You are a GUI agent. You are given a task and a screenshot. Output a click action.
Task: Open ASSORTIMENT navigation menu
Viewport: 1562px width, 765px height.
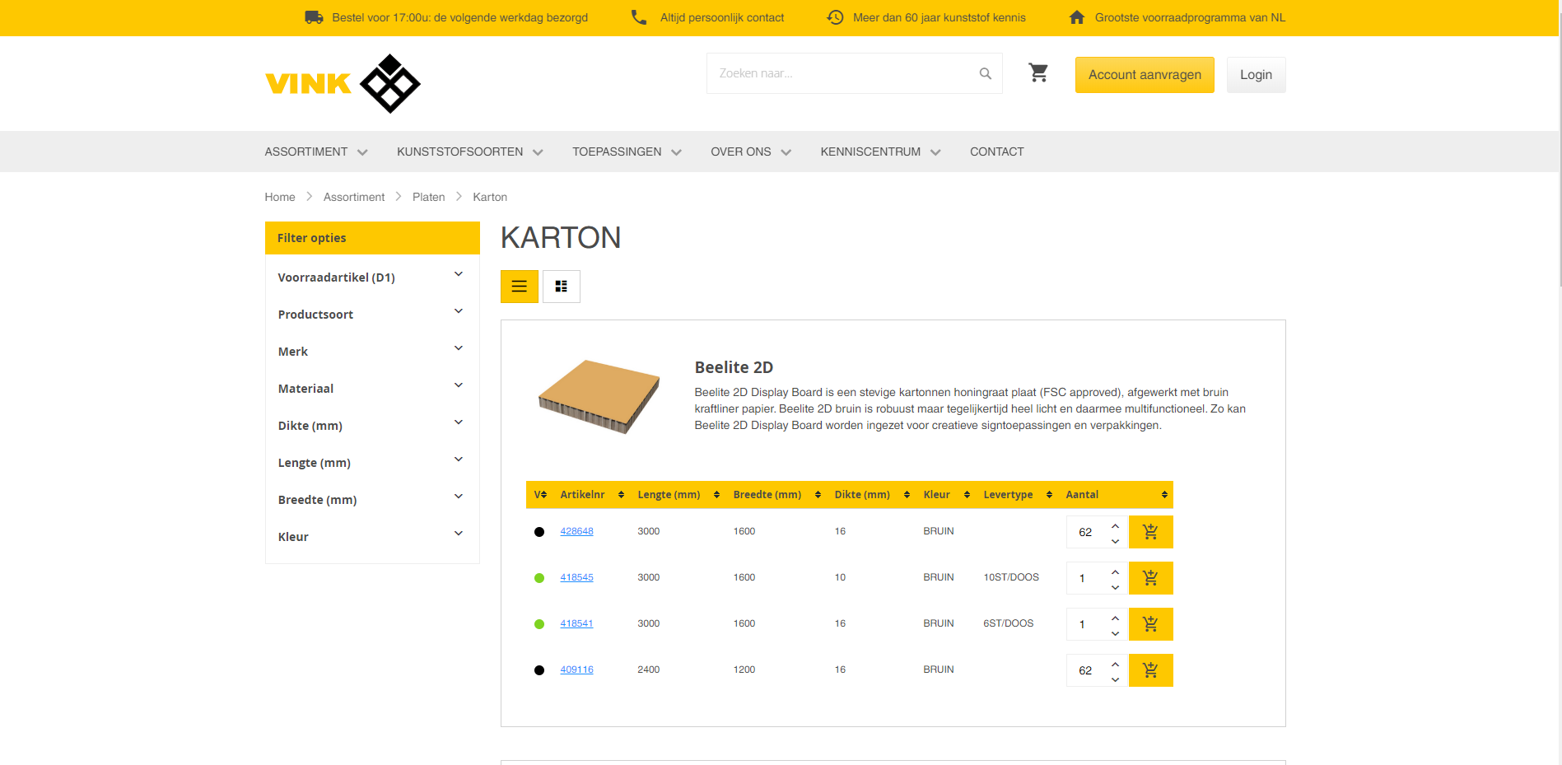pyautogui.click(x=316, y=152)
